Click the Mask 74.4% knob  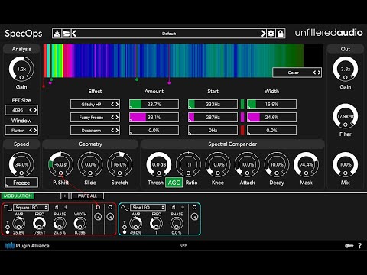[x=306, y=164]
